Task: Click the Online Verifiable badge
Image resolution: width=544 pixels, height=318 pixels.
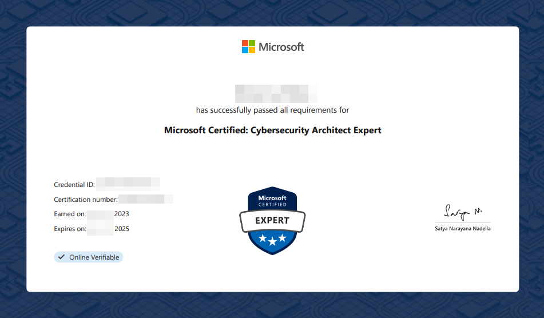Action: [89, 257]
